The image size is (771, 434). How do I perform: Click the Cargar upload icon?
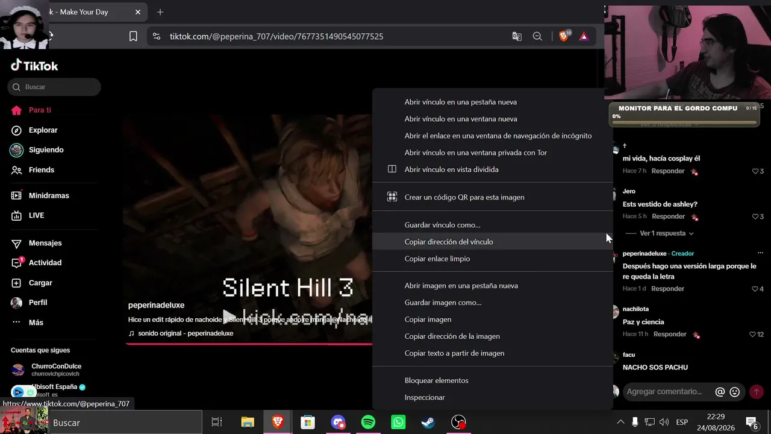17,283
